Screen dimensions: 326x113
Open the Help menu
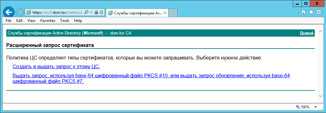pyautogui.click(x=78, y=21)
